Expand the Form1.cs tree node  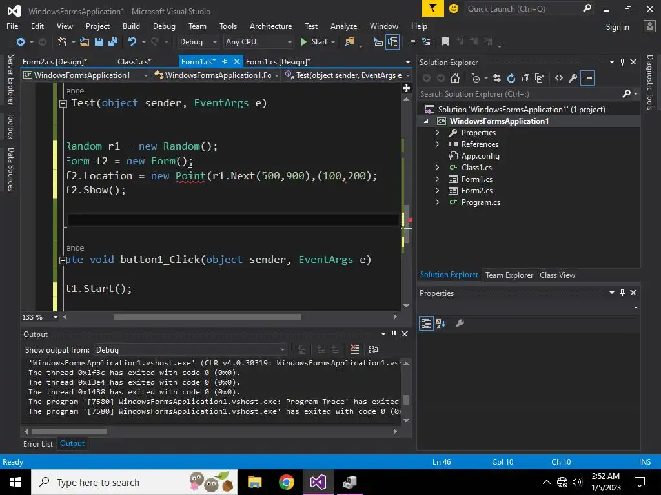point(437,179)
